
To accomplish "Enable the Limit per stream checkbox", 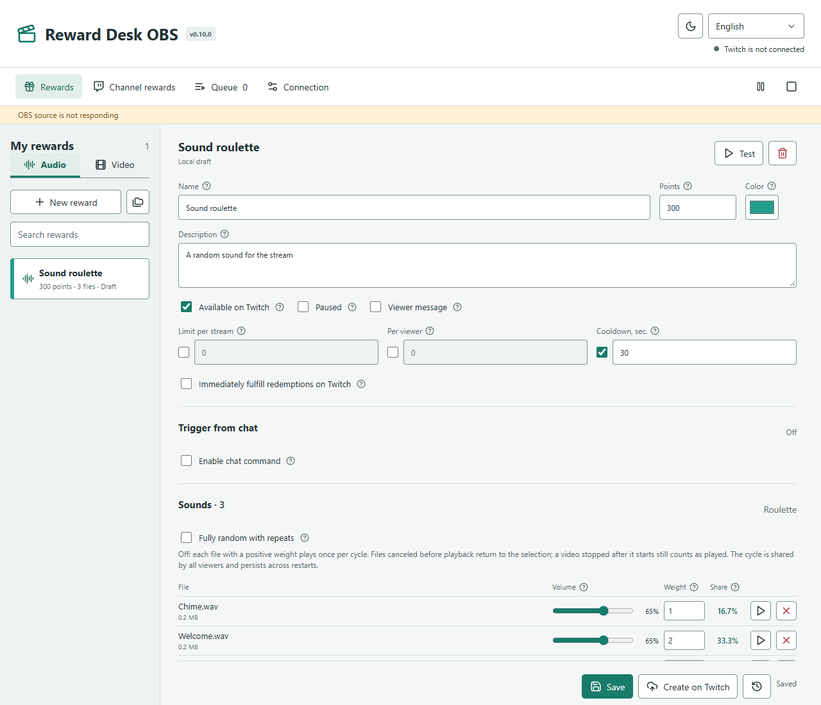I will [x=184, y=352].
